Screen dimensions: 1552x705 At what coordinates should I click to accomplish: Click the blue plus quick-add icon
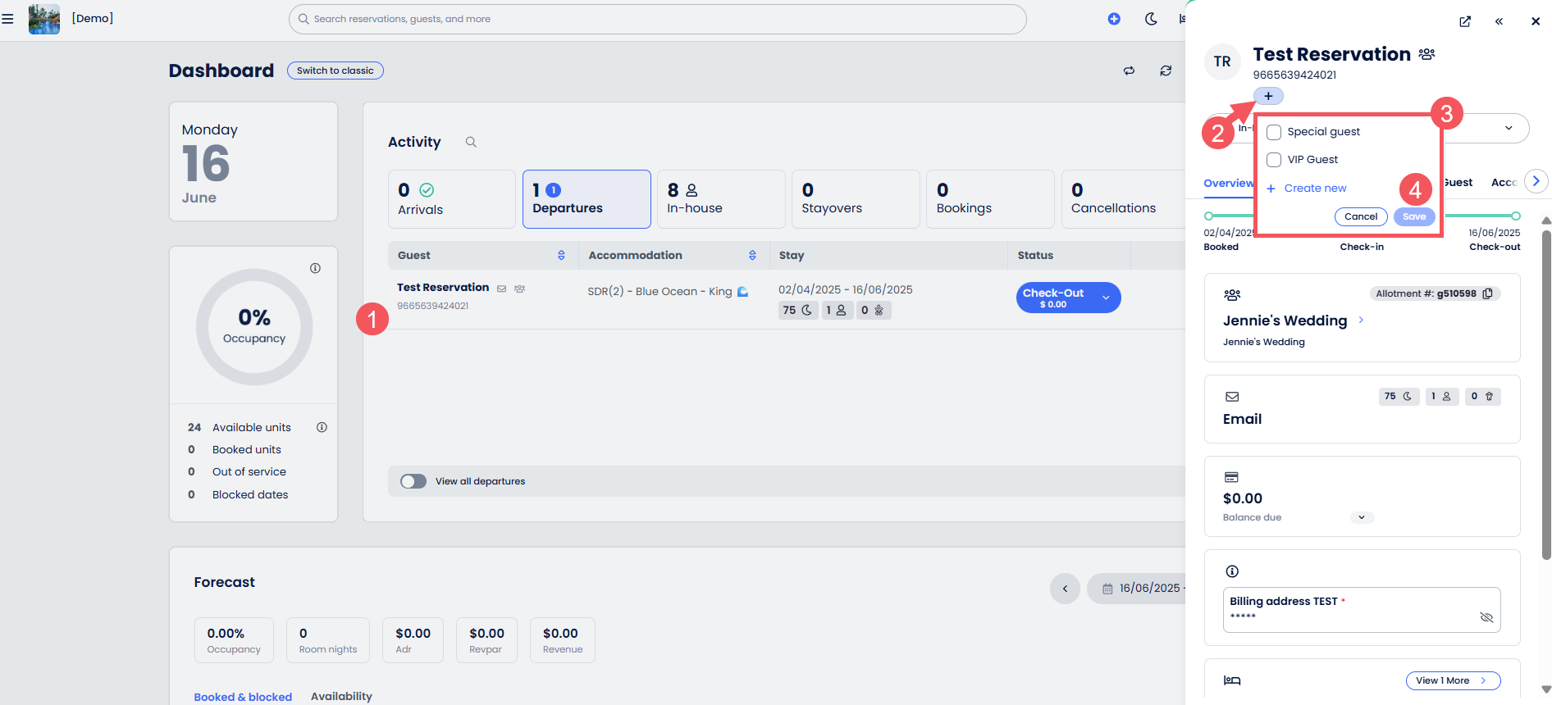pos(1113,19)
